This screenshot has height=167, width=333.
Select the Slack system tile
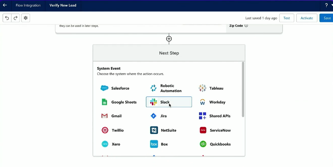[x=169, y=102]
